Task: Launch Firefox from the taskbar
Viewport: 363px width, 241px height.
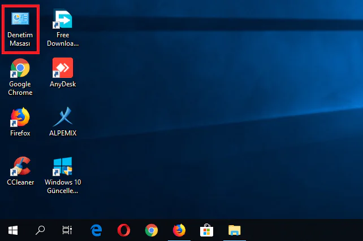Action: click(179, 230)
